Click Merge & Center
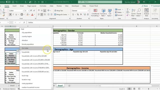The height and width of the screenshot is (90, 160). coord(61,14)
